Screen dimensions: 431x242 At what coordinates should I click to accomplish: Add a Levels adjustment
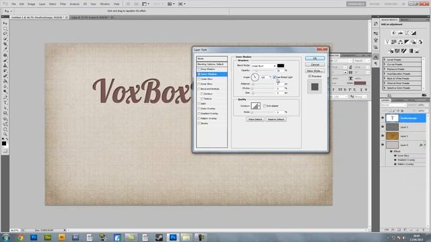[401, 33]
